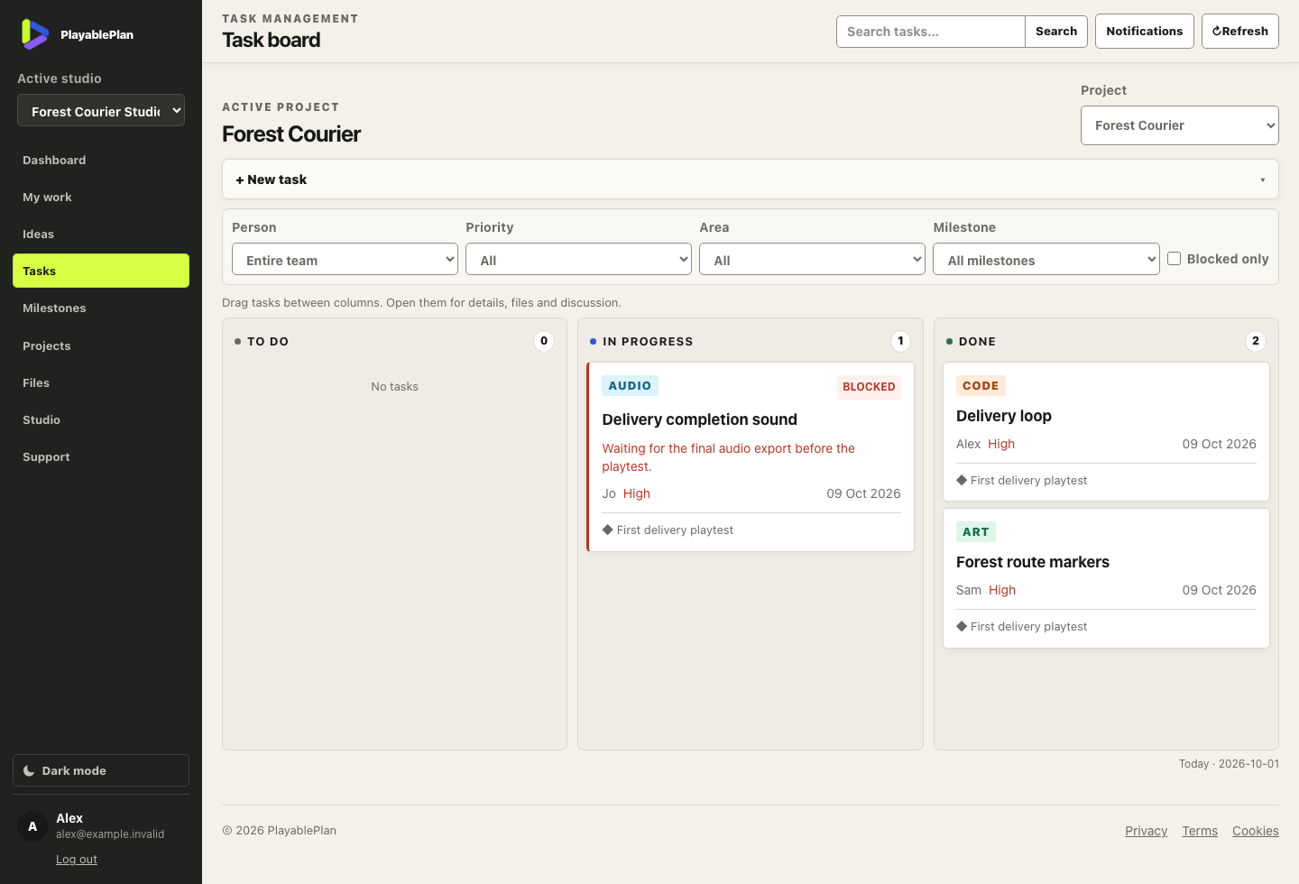Go to Dashboard in the sidebar
The image size is (1299, 884).
[101, 160]
